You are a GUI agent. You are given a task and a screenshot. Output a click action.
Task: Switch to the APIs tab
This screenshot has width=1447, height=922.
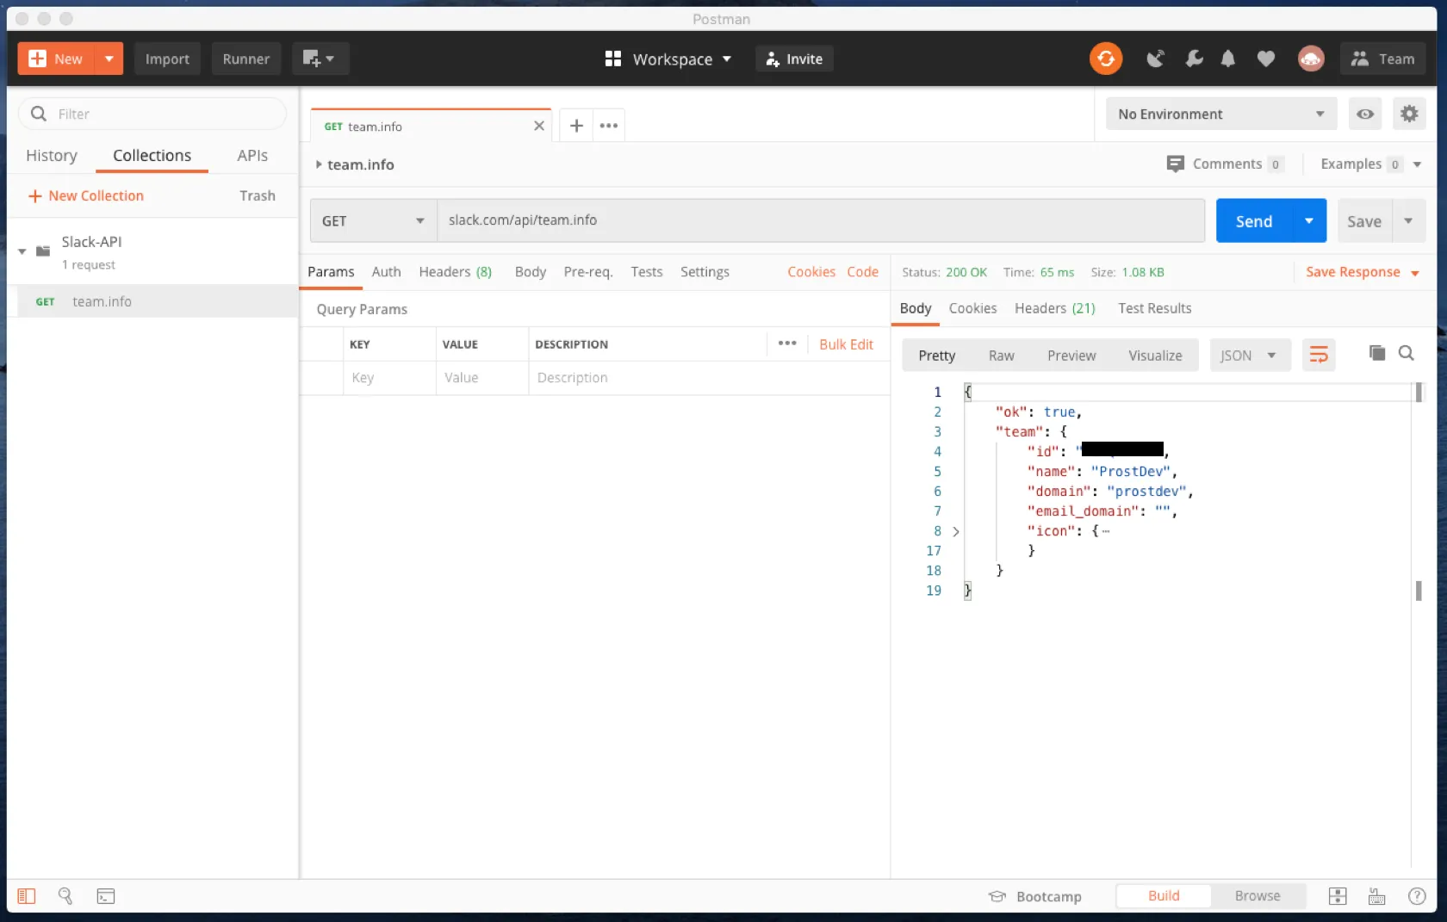pyautogui.click(x=252, y=155)
